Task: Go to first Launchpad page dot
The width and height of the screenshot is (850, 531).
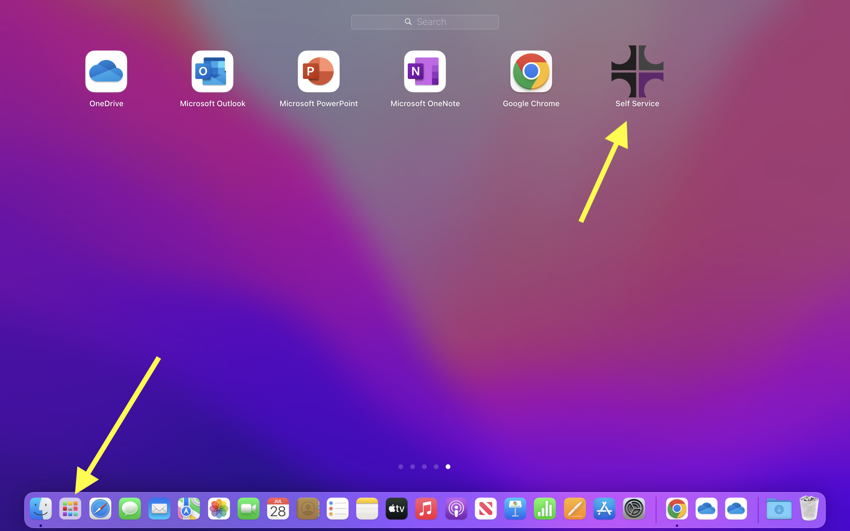Action: click(x=401, y=466)
